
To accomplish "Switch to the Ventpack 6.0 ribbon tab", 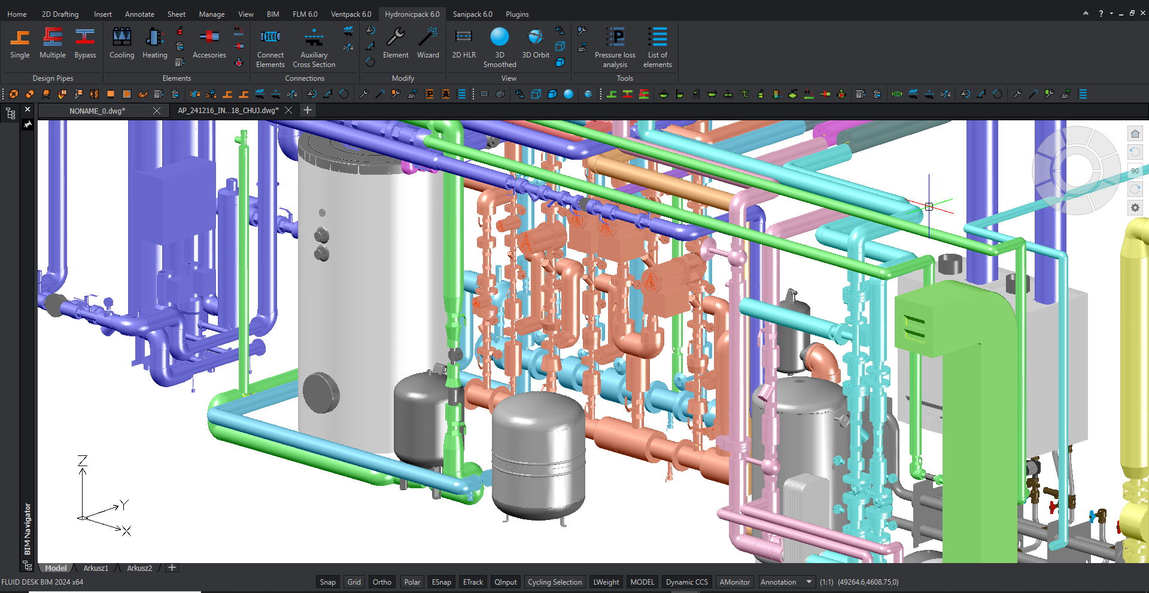I will [x=351, y=14].
